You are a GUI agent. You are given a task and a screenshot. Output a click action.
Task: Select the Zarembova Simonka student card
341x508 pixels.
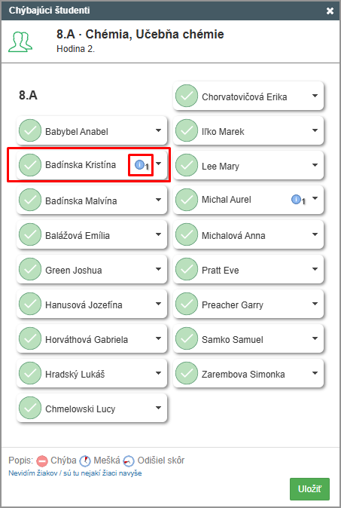point(248,373)
